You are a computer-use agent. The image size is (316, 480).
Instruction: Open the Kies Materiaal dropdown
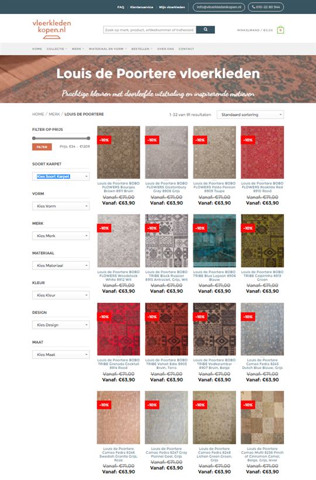[x=61, y=265]
